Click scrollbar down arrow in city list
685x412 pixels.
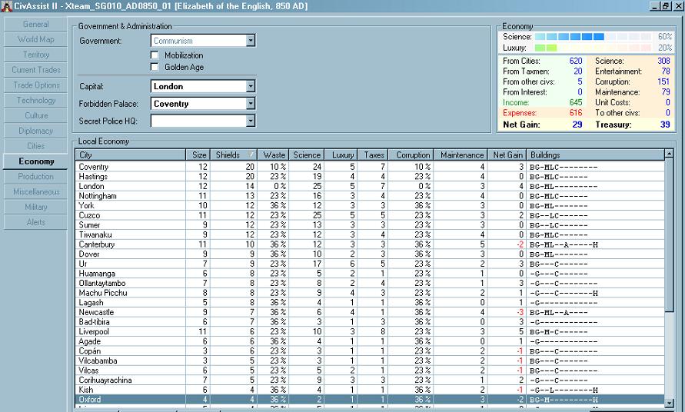(669, 404)
